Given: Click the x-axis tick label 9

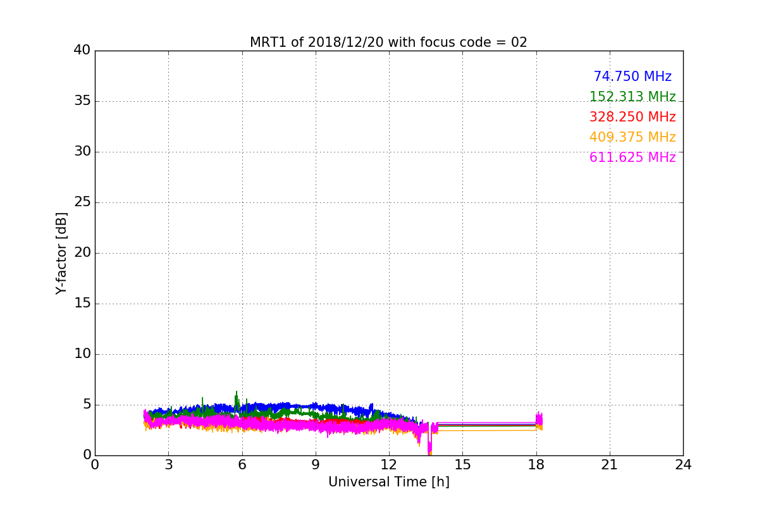Looking at the screenshot, I should [x=316, y=465].
